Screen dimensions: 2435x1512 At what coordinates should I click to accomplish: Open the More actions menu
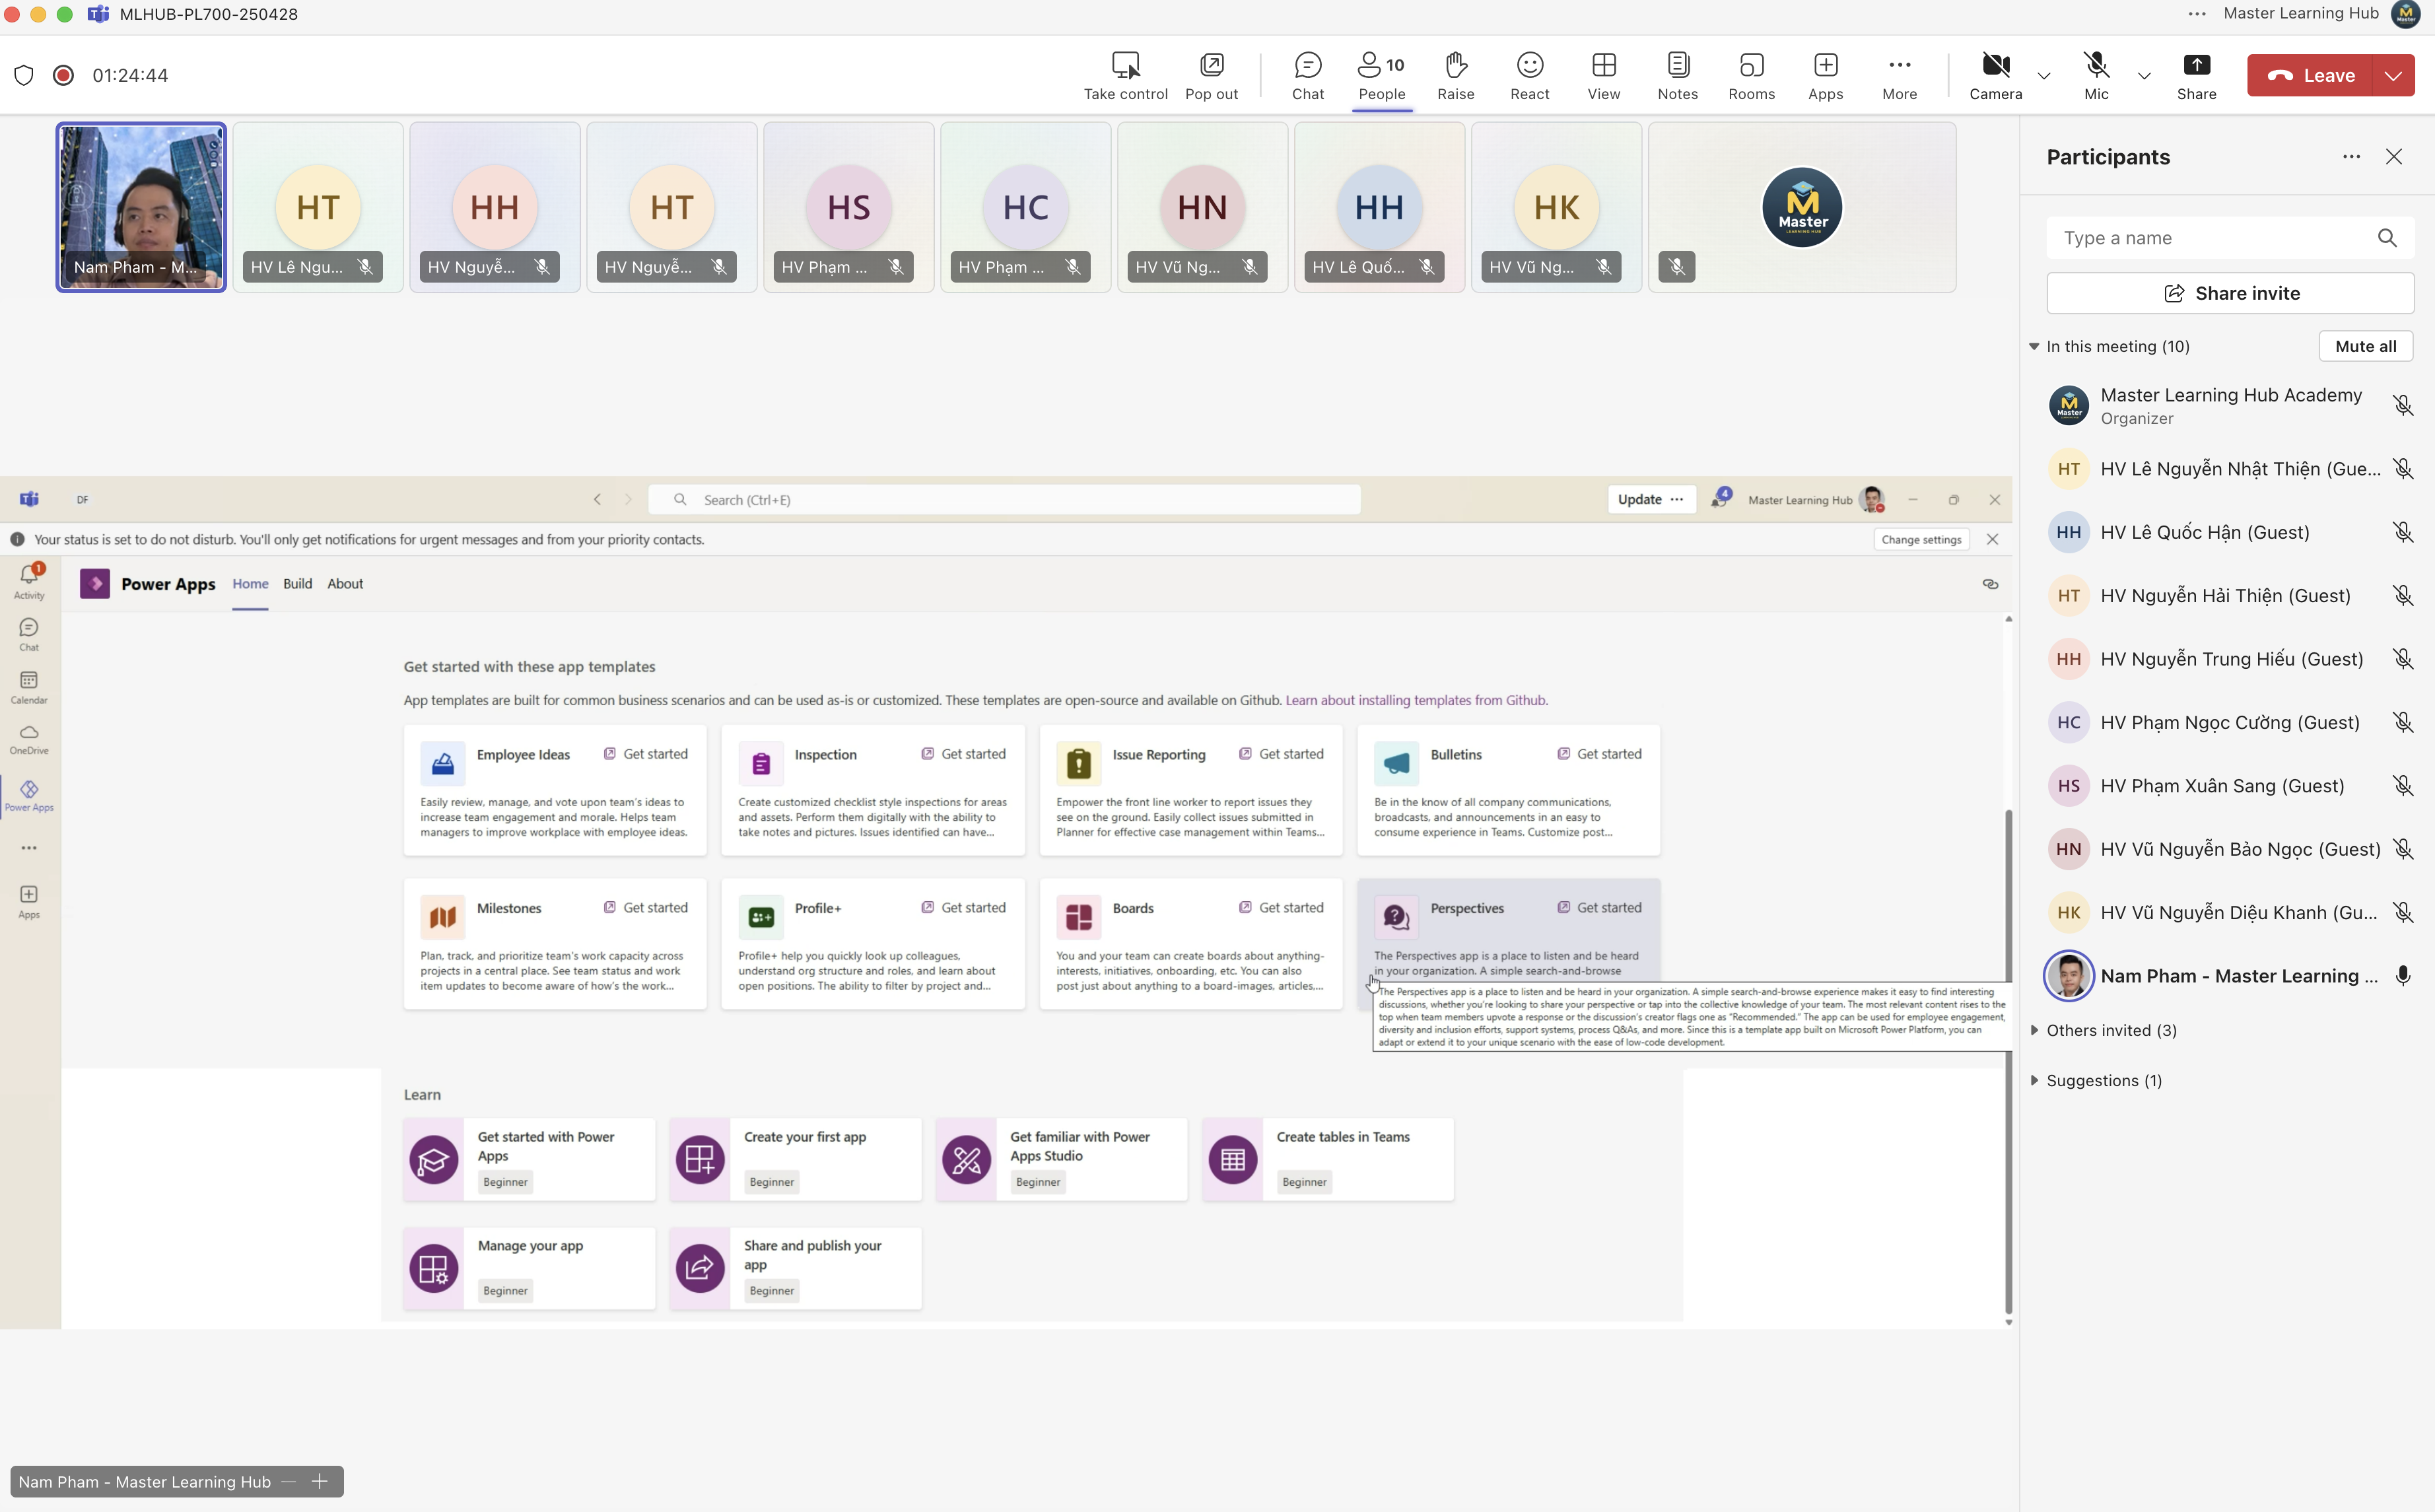tap(1899, 76)
